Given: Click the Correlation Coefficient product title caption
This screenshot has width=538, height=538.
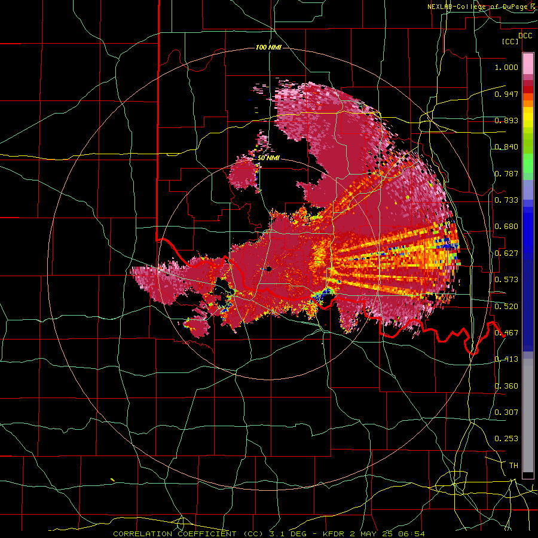Looking at the screenshot, I should point(268,534).
